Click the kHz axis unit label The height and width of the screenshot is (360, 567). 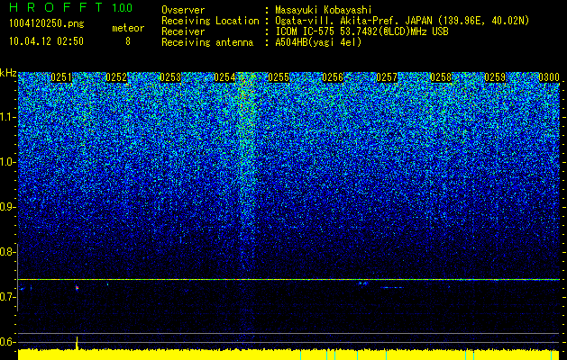pyautogui.click(x=8, y=73)
